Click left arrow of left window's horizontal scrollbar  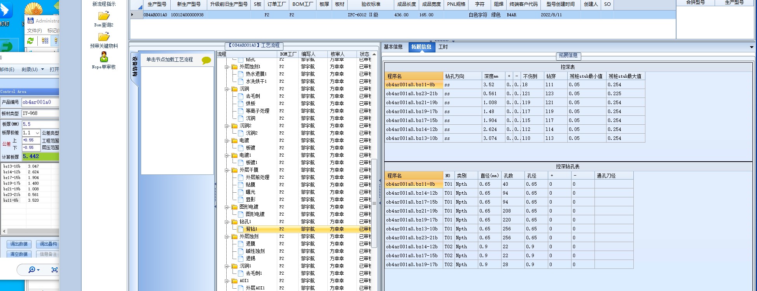(x=4, y=231)
